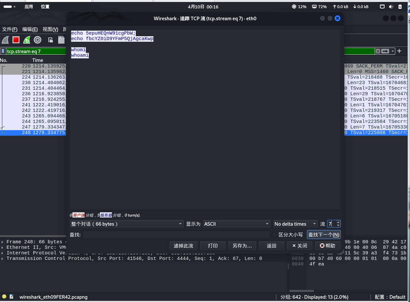Click the 查找下一个(N) button

click(x=323, y=234)
